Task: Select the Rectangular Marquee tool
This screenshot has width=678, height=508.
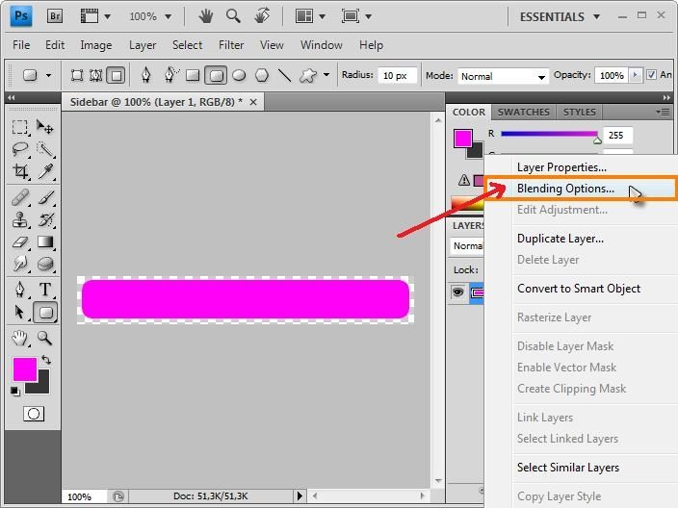Action: click(x=20, y=127)
